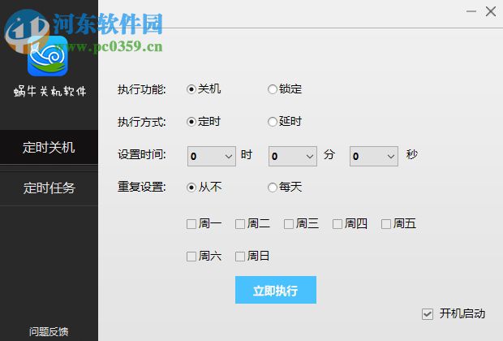Screen dimensions: 503x341
Task: Choose 延时 delayed execution mode
Action: click(273, 122)
